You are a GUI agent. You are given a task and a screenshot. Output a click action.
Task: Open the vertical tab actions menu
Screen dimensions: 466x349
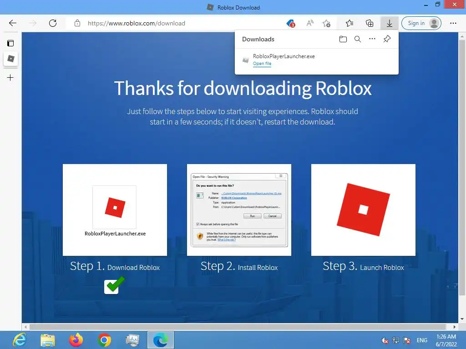click(10, 43)
